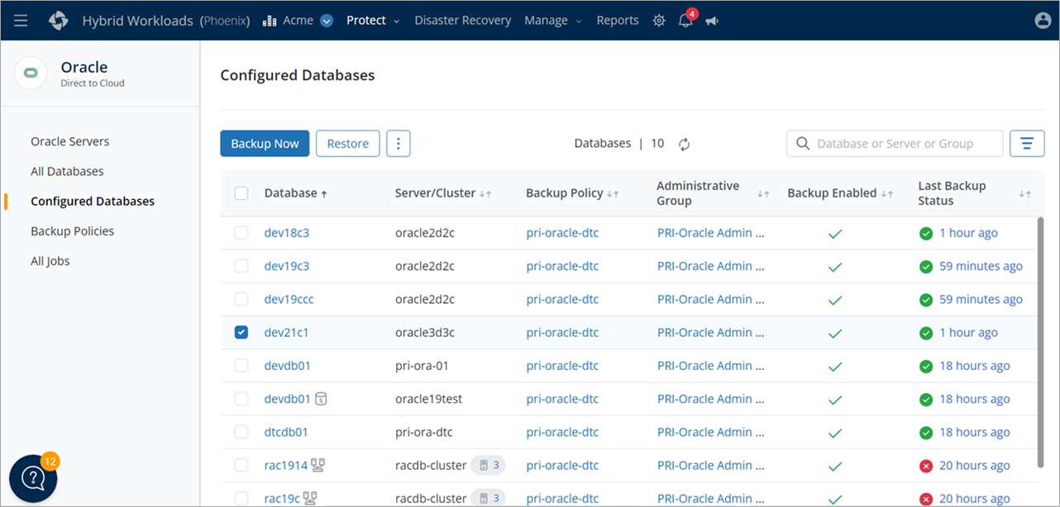Select Configured Databases in sidebar
1060x507 pixels.
coord(93,201)
